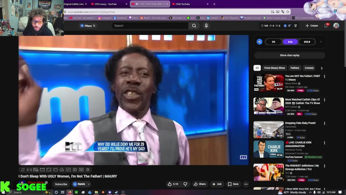Image resolution: width=346 pixels, height=195 pixels.
Task: Open the Reddit bookmark
Action: 153,18
